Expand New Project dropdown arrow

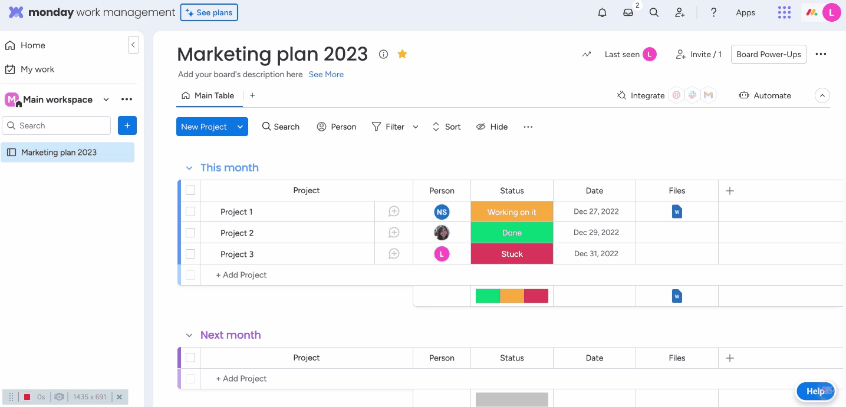240,127
